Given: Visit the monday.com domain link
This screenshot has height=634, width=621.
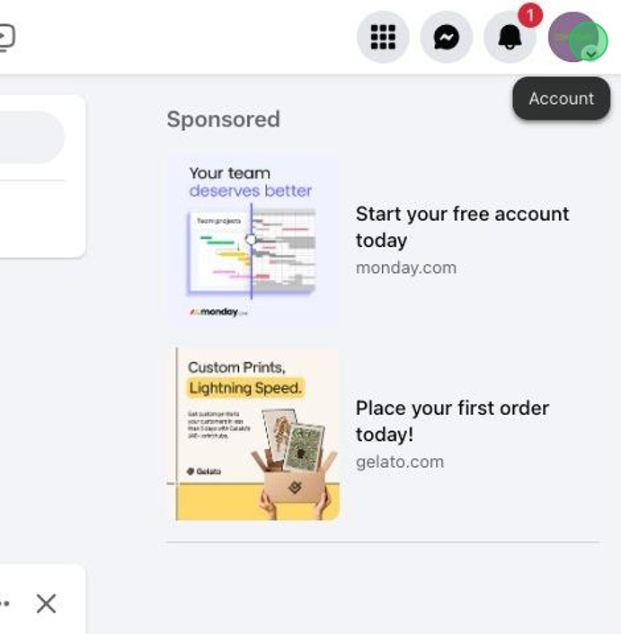Looking at the screenshot, I should coord(406,268).
